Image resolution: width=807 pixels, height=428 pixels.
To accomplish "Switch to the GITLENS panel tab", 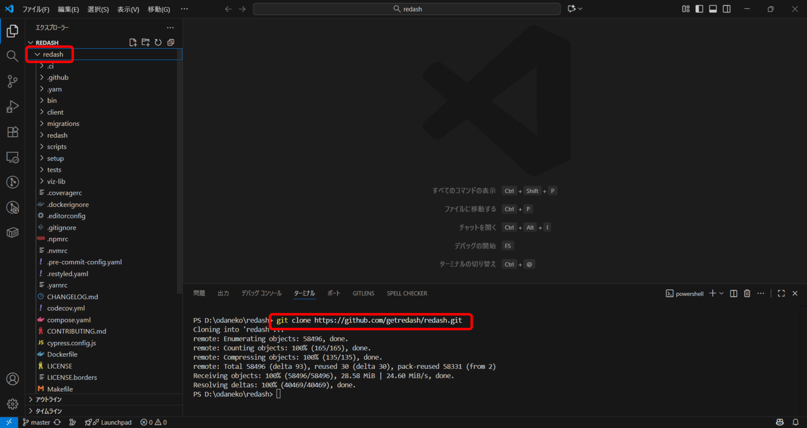I will pyautogui.click(x=363, y=293).
